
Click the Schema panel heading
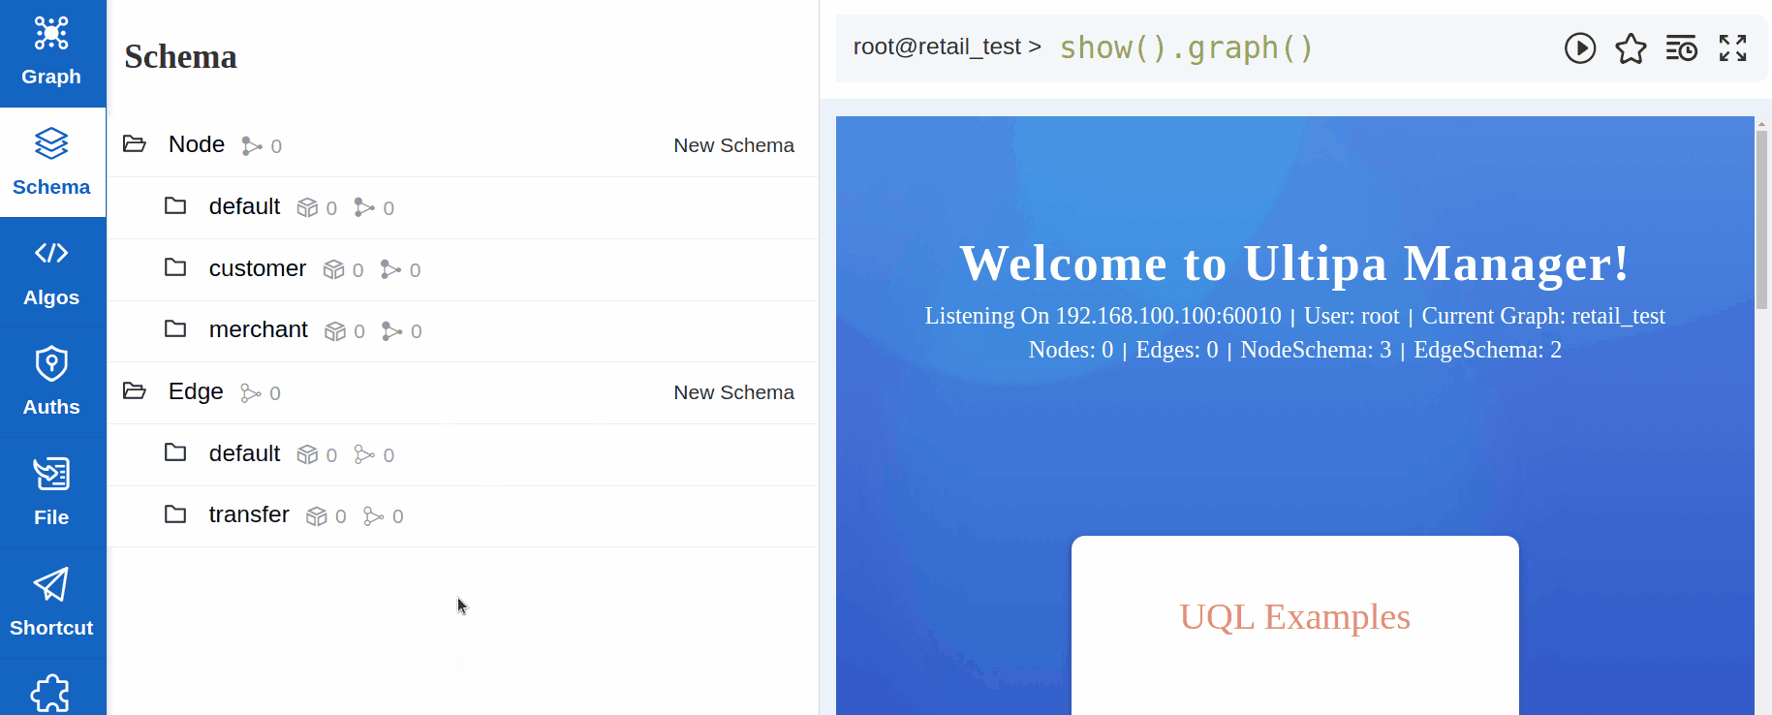pos(180,56)
